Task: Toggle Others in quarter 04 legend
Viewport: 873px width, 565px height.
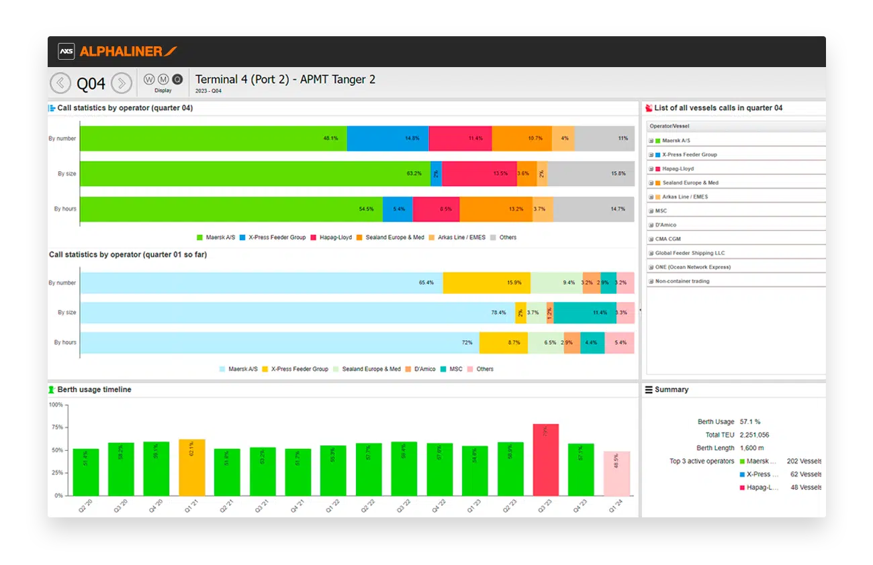Action: [504, 238]
